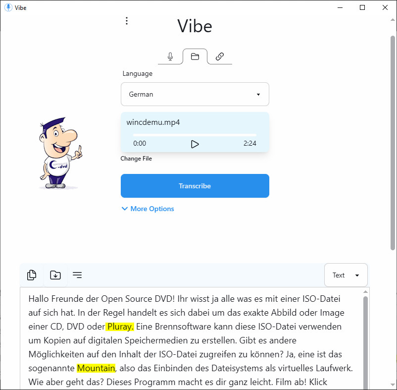Click the text alignment lines icon
The image size is (397, 390).
(77, 275)
